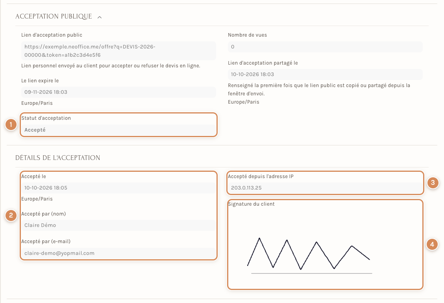Click the client signature drawing
This screenshot has height=303, width=444.
pos(310,255)
